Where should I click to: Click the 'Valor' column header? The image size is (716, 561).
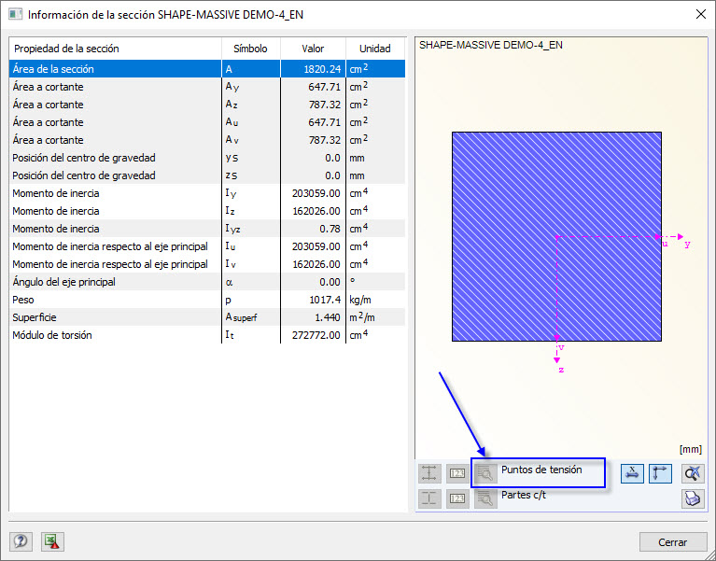(313, 49)
